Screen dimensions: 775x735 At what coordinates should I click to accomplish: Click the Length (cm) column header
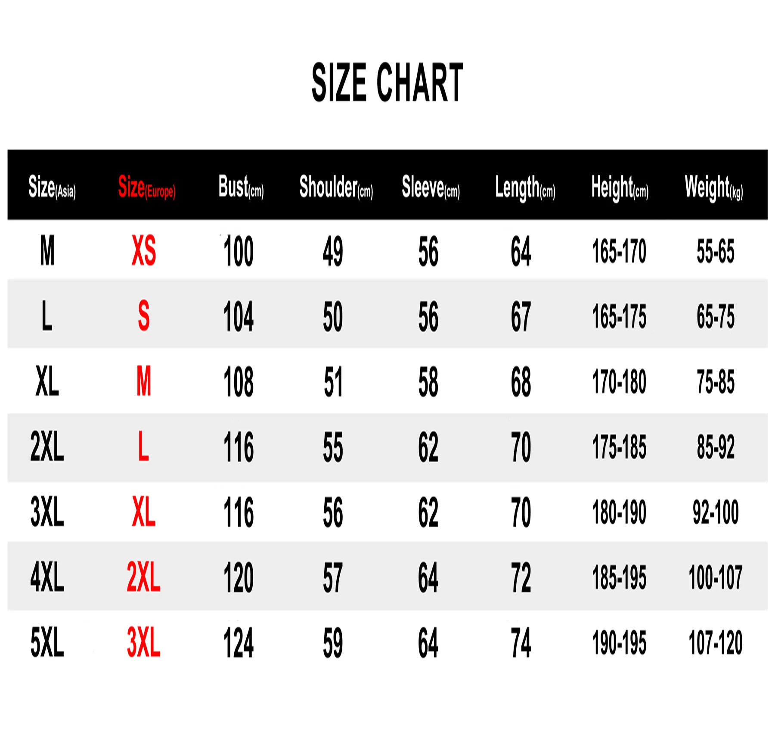tap(525, 187)
